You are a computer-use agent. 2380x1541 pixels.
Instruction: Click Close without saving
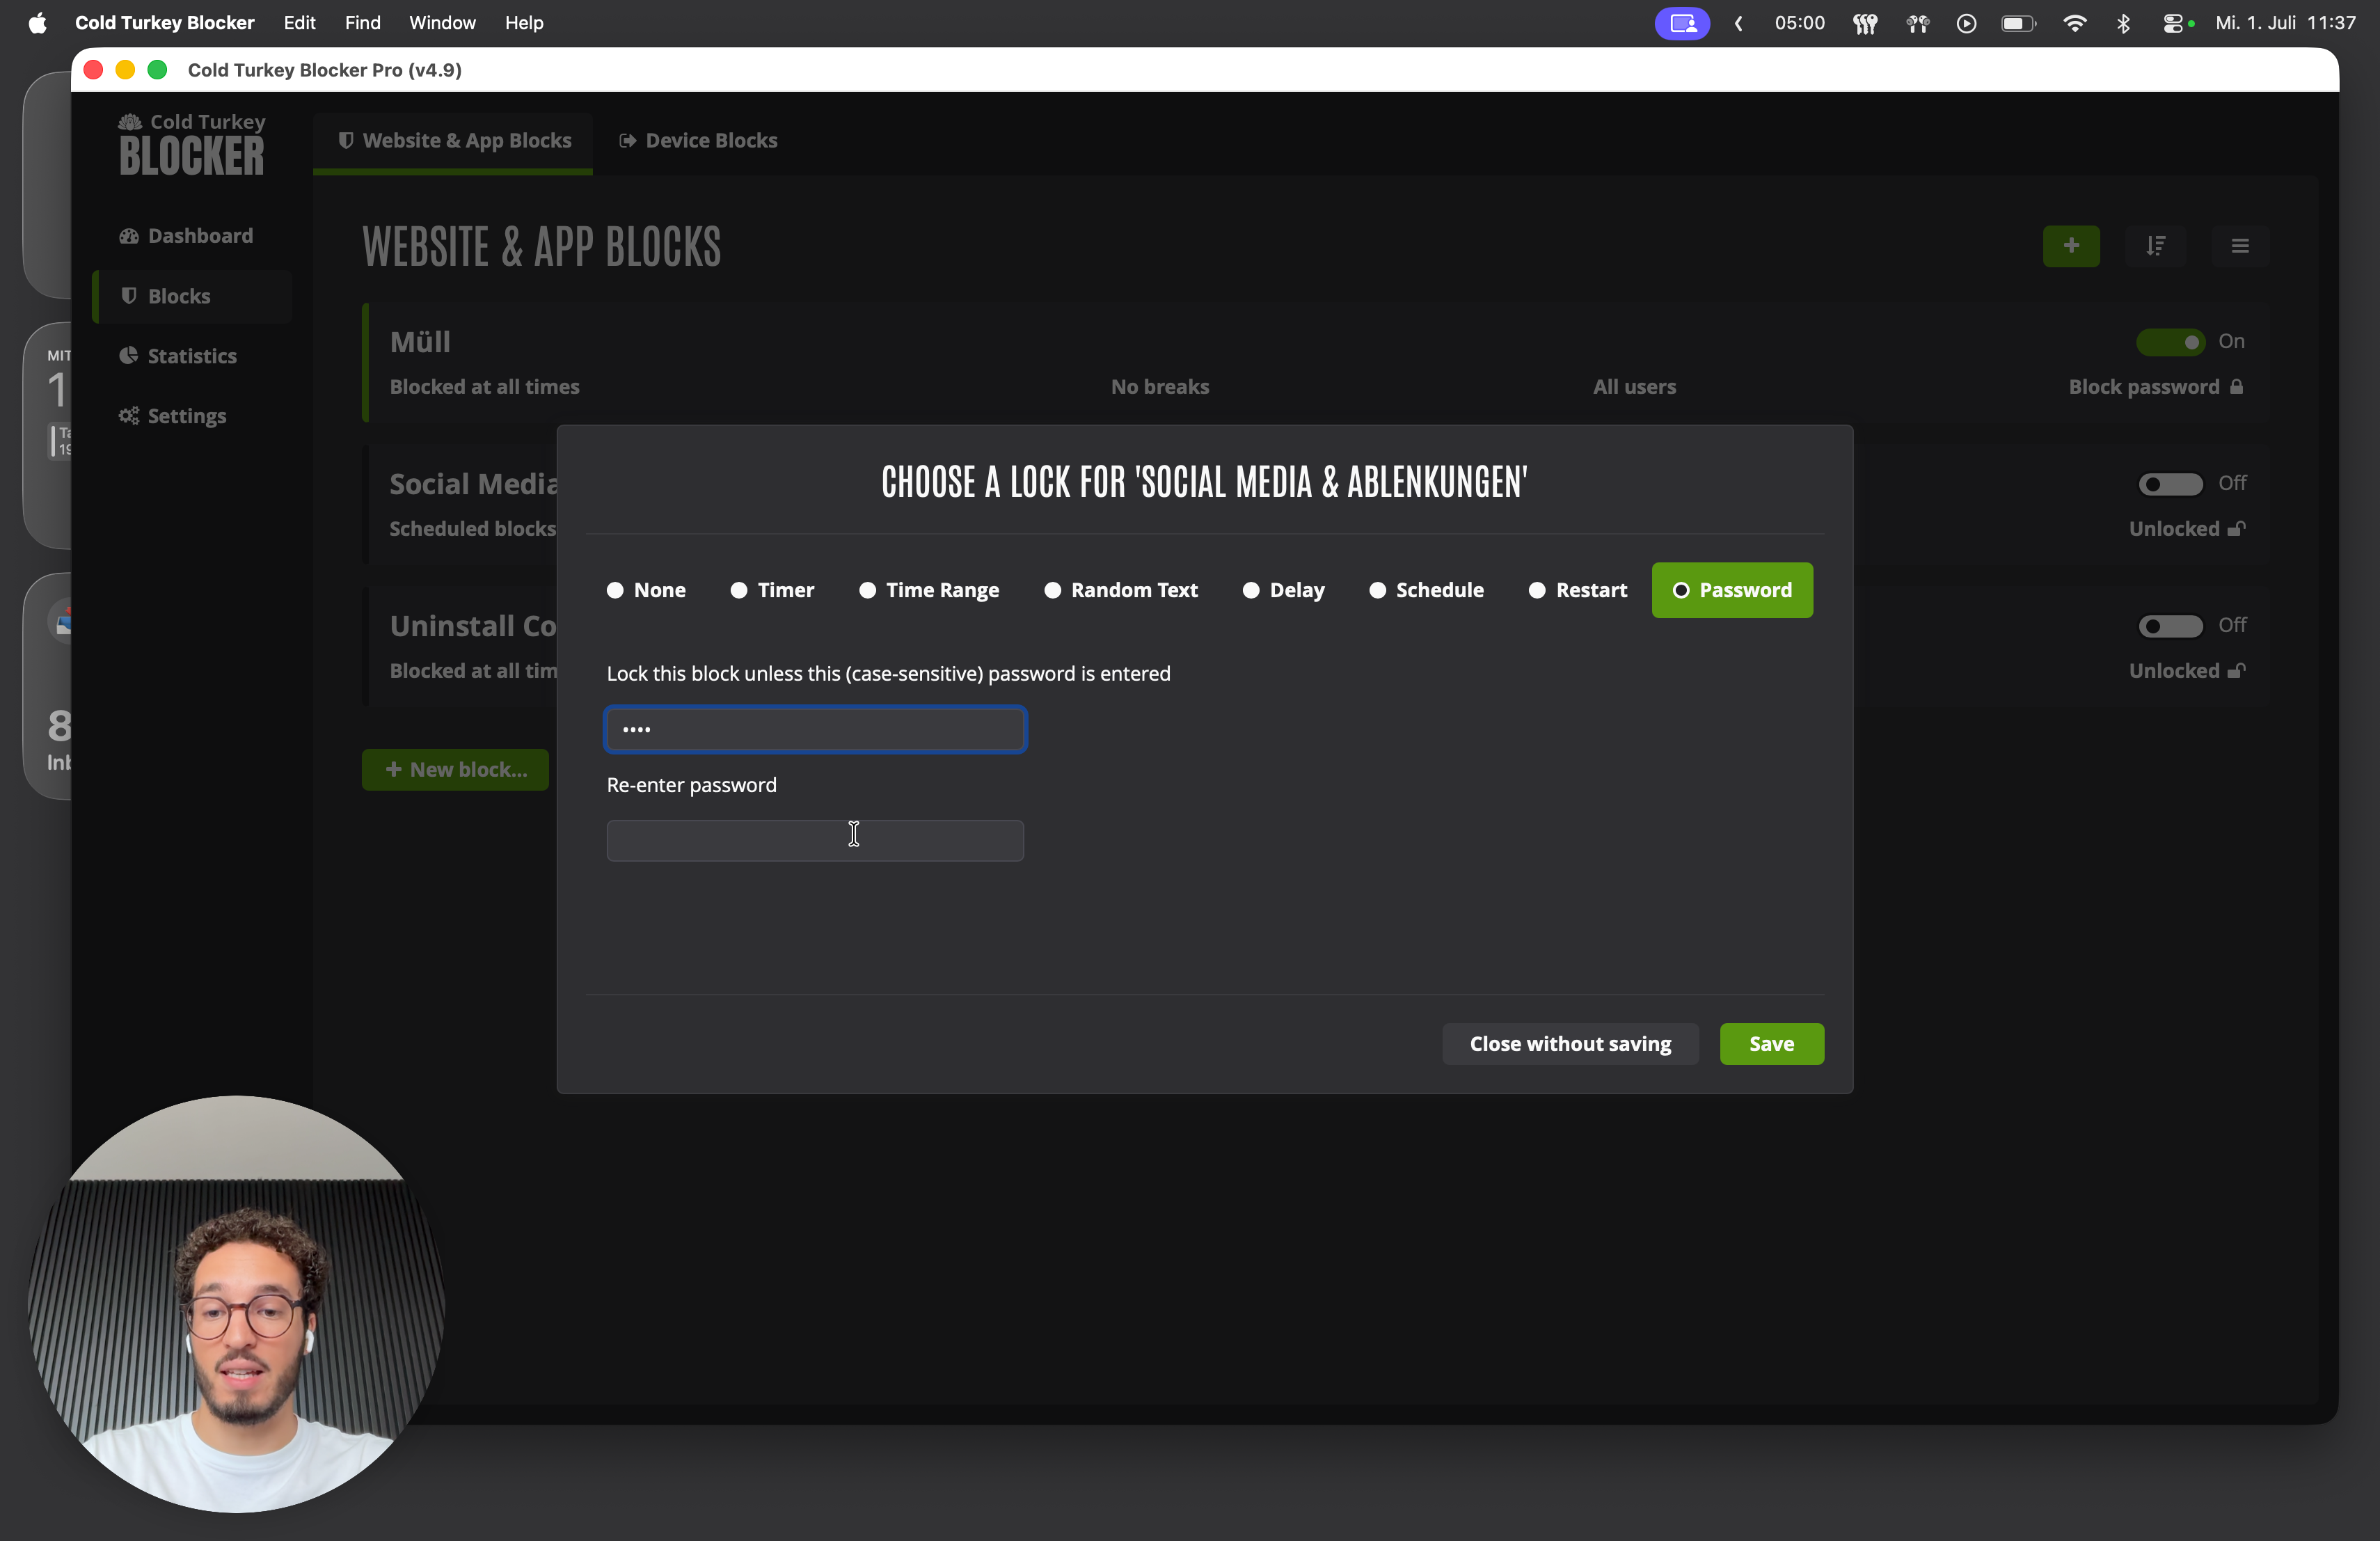pyautogui.click(x=1570, y=1044)
